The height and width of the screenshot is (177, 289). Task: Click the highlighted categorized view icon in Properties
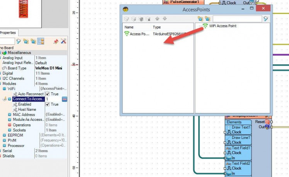point(41,41)
